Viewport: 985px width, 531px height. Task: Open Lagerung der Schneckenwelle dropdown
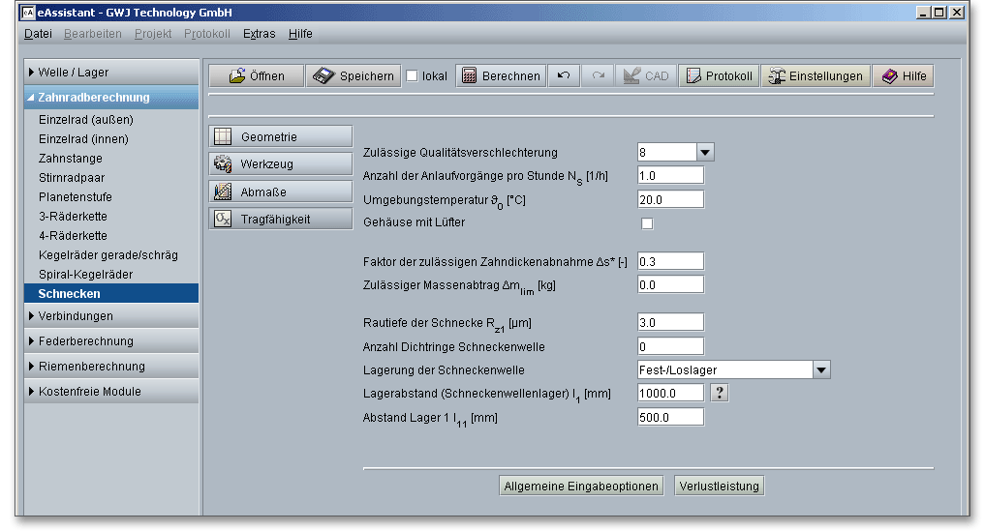pos(821,369)
